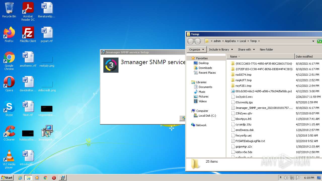Click Temp in the address breadcrumb
This screenshot has width=322, height=181.
coord(253,41)
